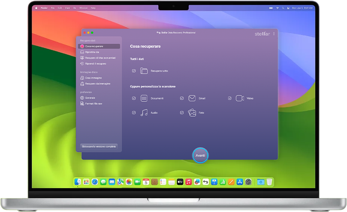The width and height of the screenshot is (347, 212).
Task: Open Safari from the dock
Action: tap(95, 182)
